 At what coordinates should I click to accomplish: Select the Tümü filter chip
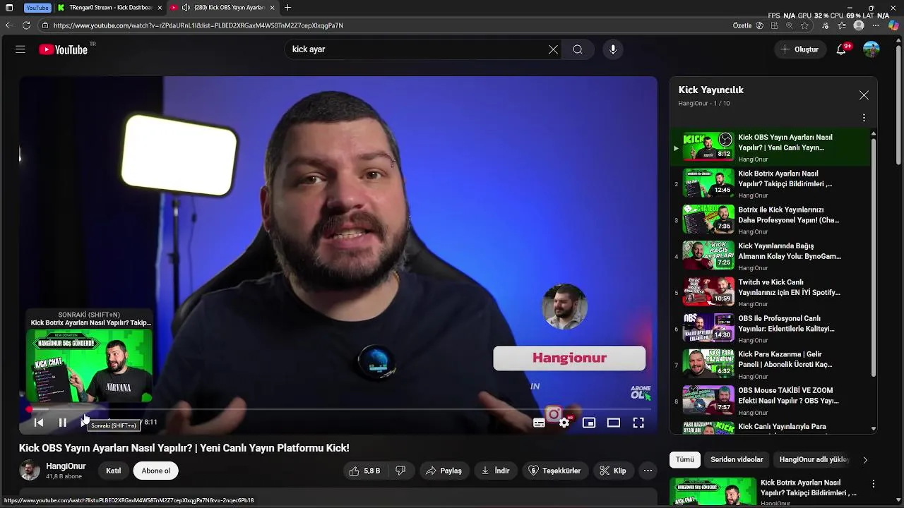click(685, 459)
